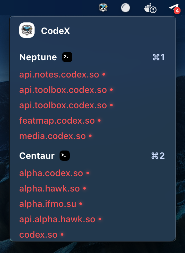Open the api.notes.codex.so link
The image size is (185, 253).
(x=59, y=75)
